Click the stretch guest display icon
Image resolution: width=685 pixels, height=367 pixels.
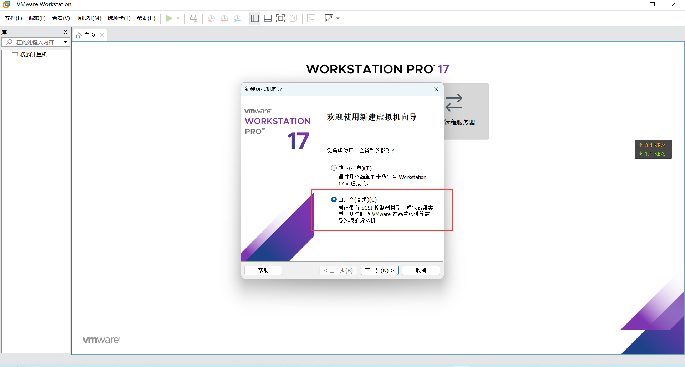pos(329,18)
